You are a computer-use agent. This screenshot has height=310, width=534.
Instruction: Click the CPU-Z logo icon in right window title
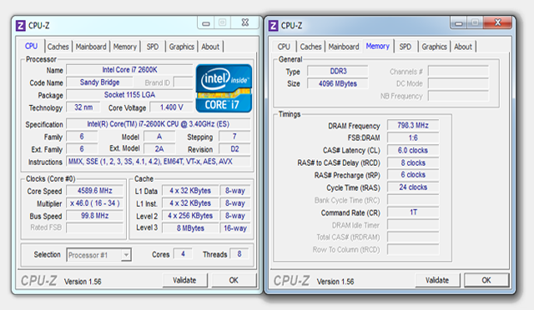[x=273, y=26]
